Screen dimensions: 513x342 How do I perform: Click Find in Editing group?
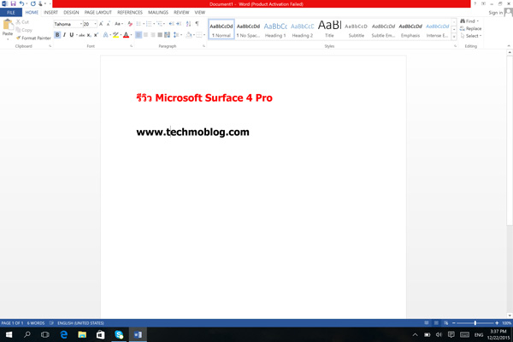469,21
